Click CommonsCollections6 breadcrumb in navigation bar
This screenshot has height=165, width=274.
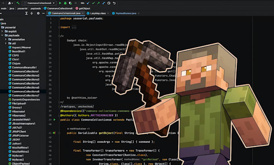pos(58,8)
